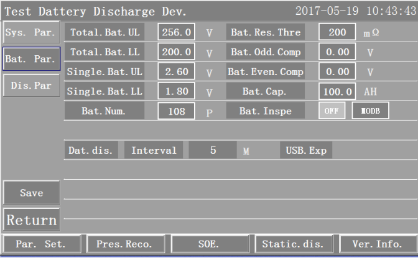Change the Single.Bat.UL value 2.60
Screen dimensions: 418x258
176,72
